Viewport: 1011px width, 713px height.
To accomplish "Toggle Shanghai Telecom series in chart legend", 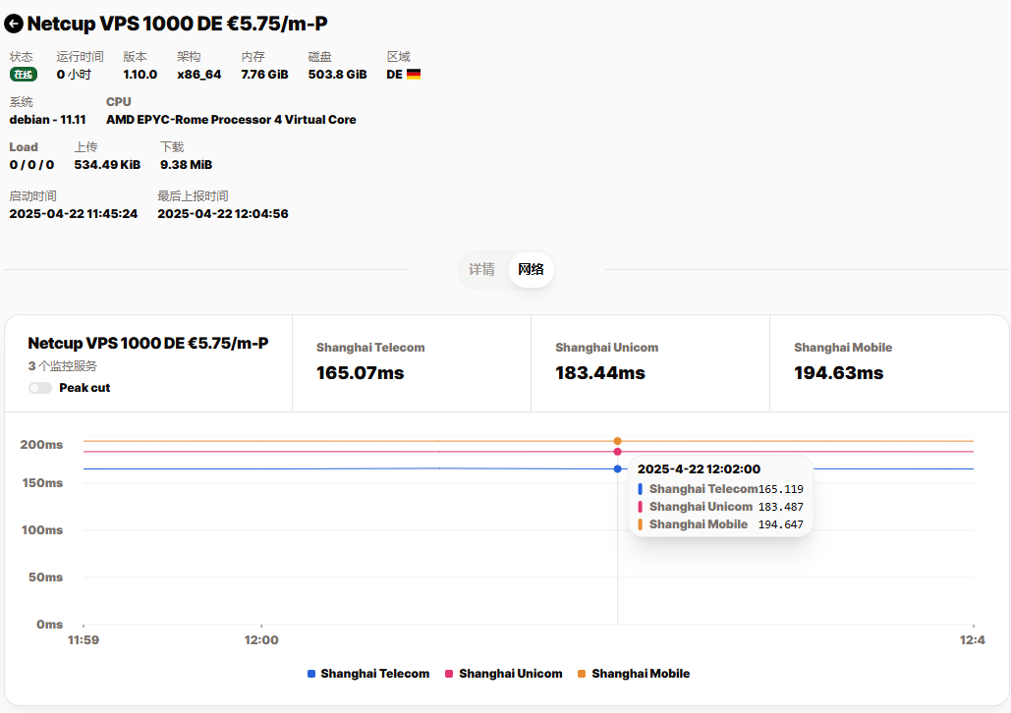I will tap(368, 674).
